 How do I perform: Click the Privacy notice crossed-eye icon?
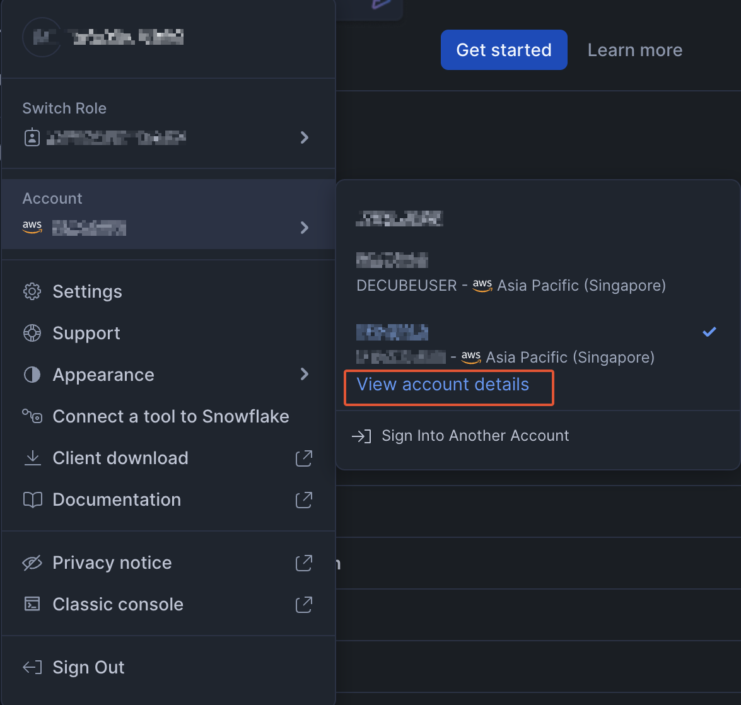[x=32, y=562]
